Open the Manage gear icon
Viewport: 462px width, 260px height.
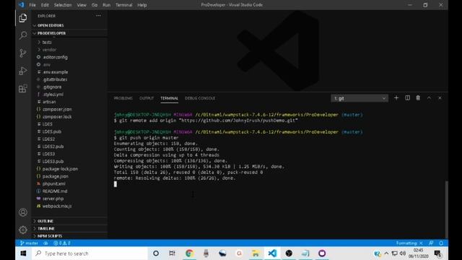pyautogui.click(x=22, y=230)
